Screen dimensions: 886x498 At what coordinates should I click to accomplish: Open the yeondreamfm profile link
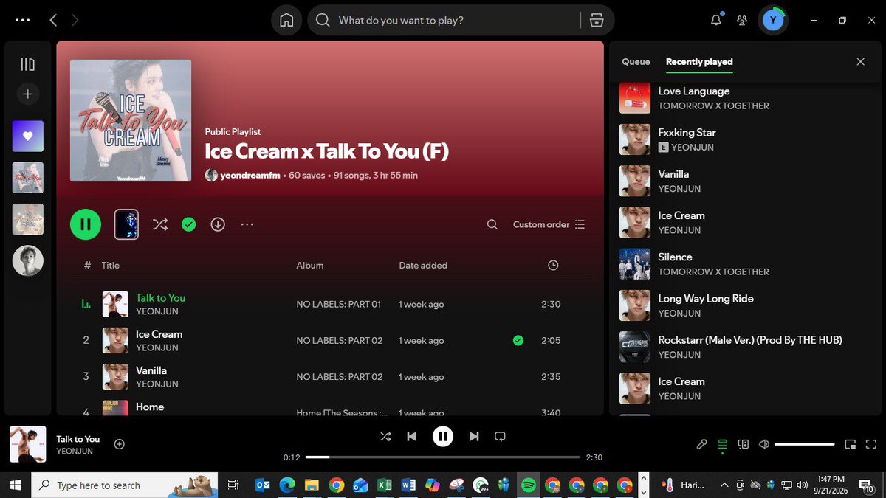[x=250, y=175]
